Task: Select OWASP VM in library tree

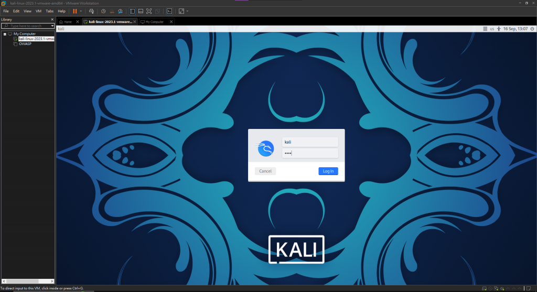Action: coord(25,44)
